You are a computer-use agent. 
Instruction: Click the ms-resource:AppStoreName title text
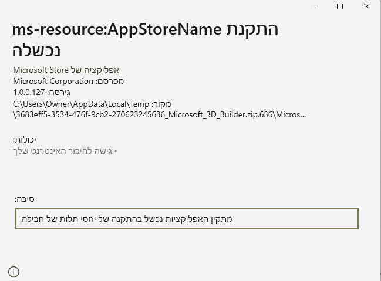coord(116,29)
